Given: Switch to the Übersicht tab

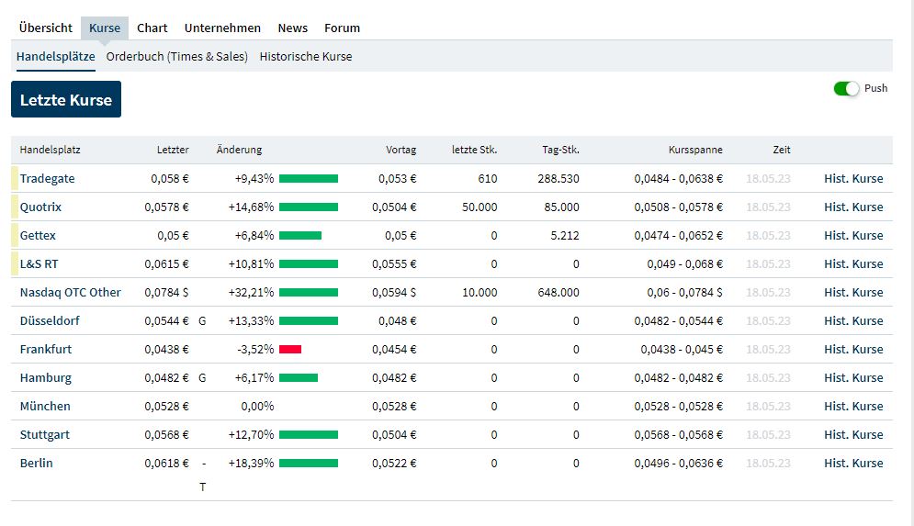Looking at the screenshot, I should pyautogui.click(x=46, y=28).
